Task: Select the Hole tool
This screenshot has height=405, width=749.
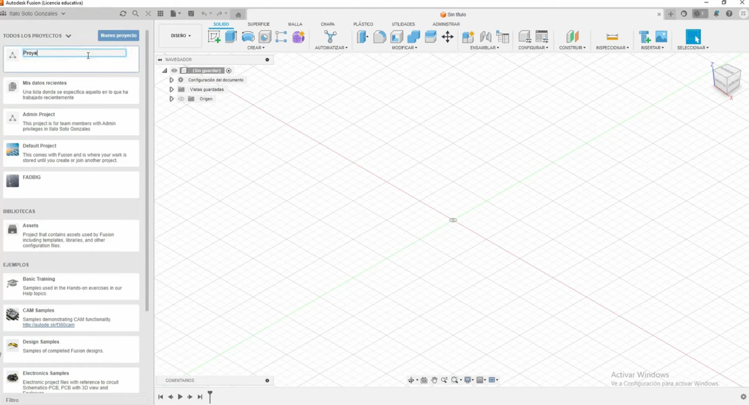Action: pos(264,37)
